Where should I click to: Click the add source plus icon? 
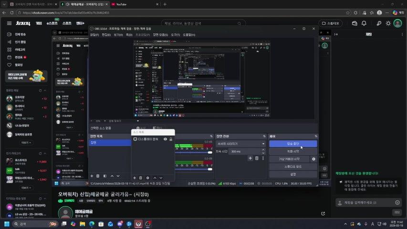(x=135, y=178)
